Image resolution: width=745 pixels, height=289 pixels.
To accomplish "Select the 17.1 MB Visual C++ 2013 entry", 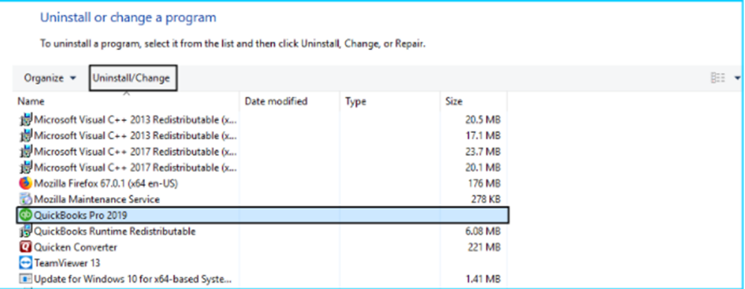I will click(262, 135).
